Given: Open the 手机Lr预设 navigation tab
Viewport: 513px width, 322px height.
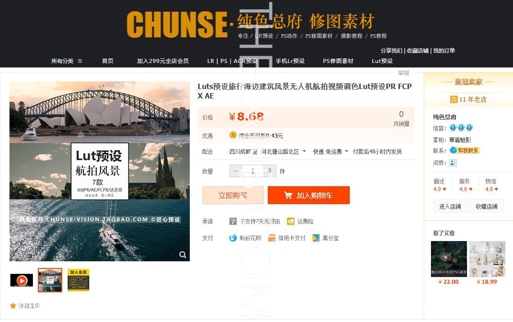Looking at the screenshot, I should click(290, 61).
